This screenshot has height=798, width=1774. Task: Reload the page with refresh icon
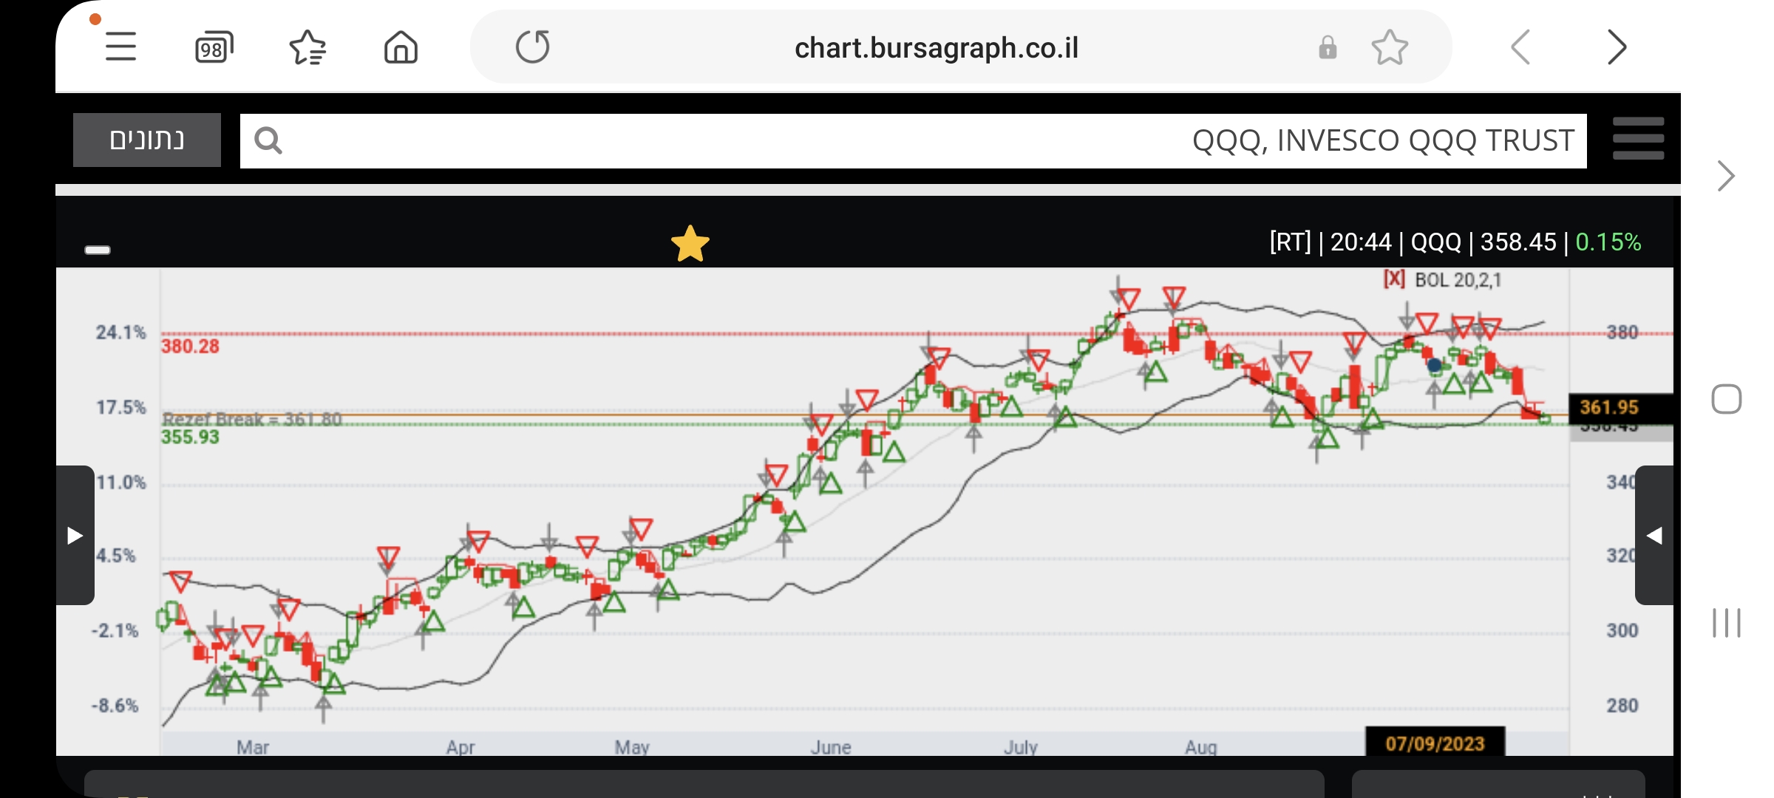pos(532,47)
